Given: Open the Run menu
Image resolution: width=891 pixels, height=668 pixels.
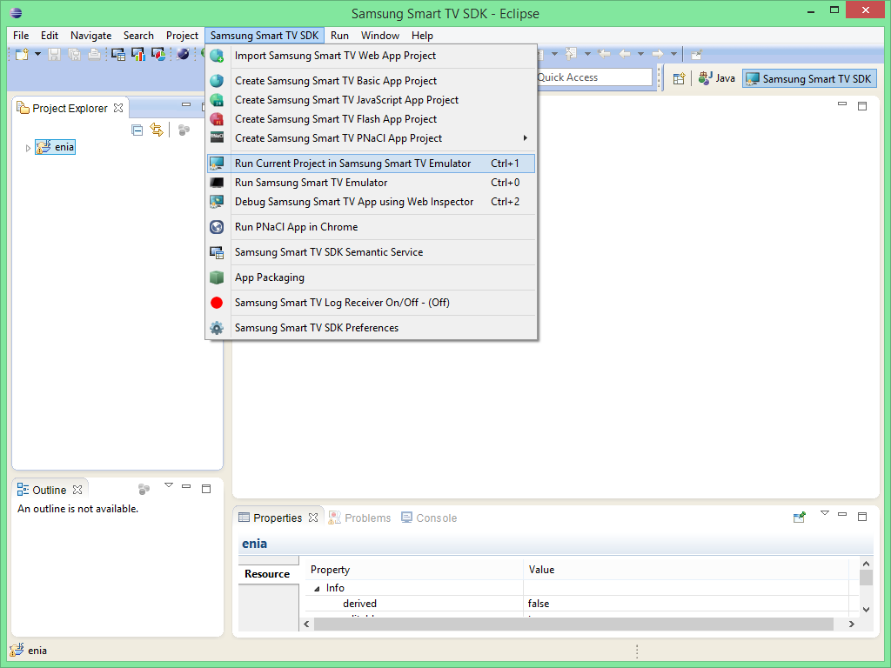Looking at the screenshot, I should (340, 35).
